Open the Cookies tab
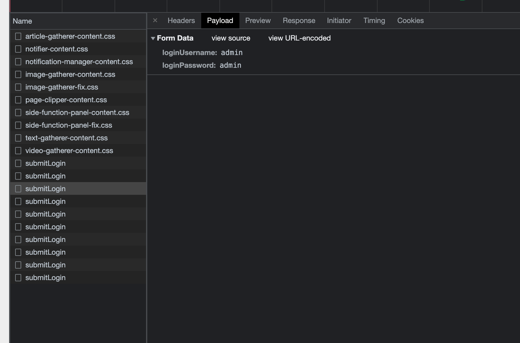The width and height of the screenshot is (520, 343). point(410,20)
